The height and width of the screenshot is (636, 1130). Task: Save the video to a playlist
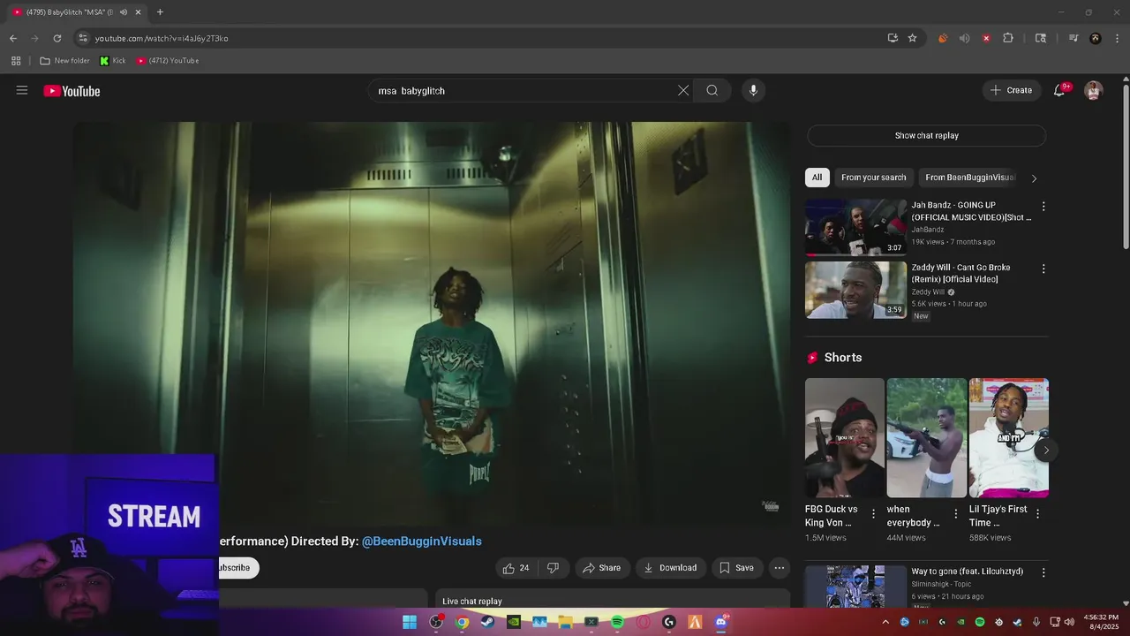736,568
